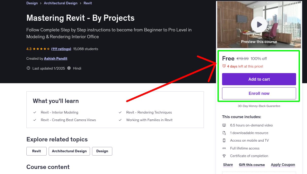The height and width of the screenshot is (174, 307).
Task: Open the Apply Coupon link
Action: click(x=283, y=165)
